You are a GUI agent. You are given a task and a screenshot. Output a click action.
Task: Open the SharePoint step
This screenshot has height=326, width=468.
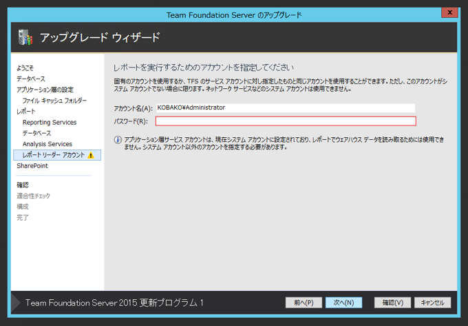pos(32,166)
